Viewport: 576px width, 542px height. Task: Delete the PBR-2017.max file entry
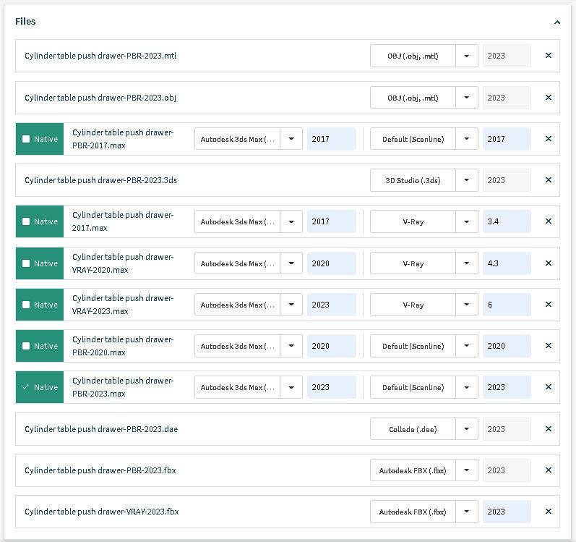[x=548, y=139]
